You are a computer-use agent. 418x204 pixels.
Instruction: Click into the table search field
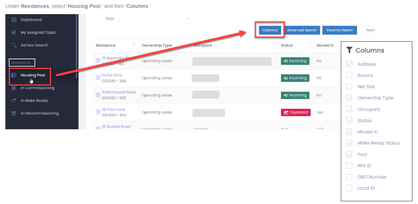(368, 30)
